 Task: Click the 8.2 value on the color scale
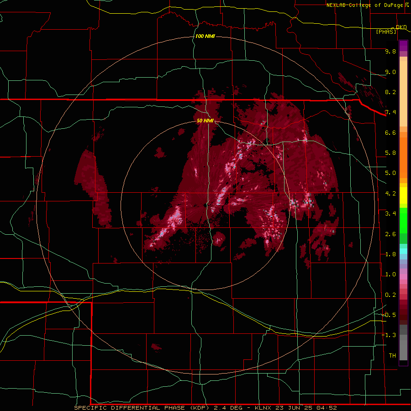pos(390,92)
